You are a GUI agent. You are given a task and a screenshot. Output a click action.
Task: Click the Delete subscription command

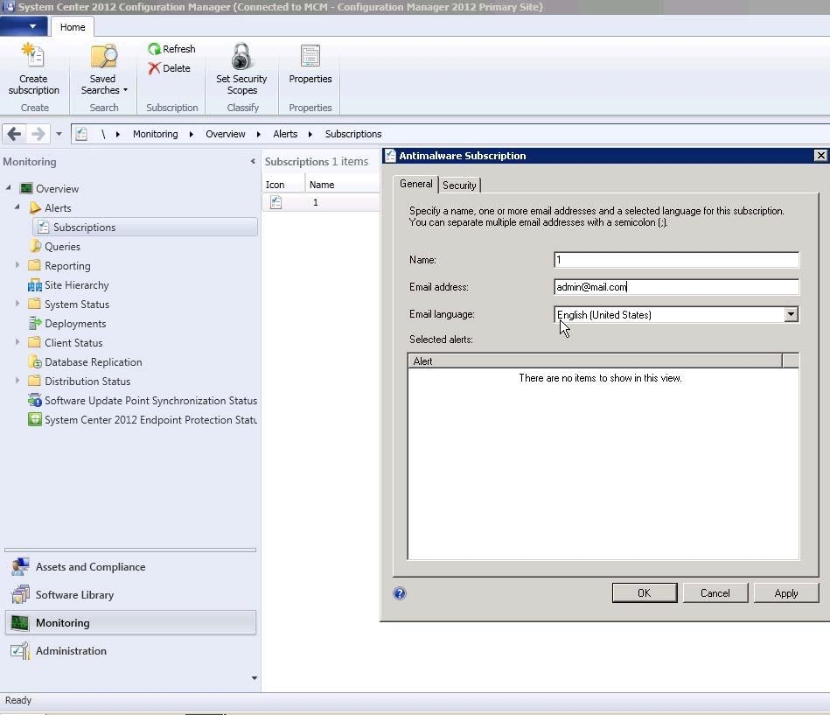[170, 68]
